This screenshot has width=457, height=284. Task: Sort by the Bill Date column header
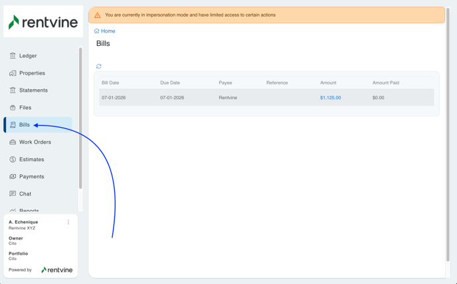[110, 83]
